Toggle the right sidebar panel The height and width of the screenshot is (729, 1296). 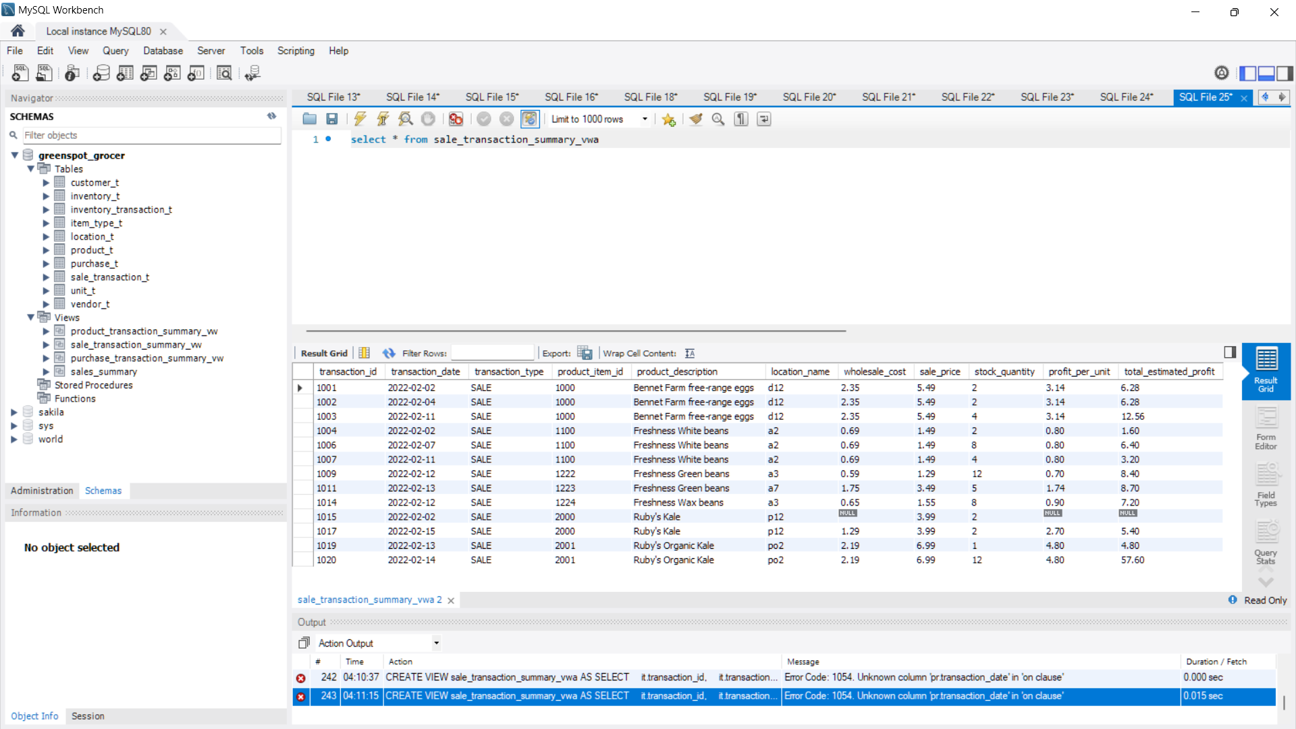(x=1285, y=73)
